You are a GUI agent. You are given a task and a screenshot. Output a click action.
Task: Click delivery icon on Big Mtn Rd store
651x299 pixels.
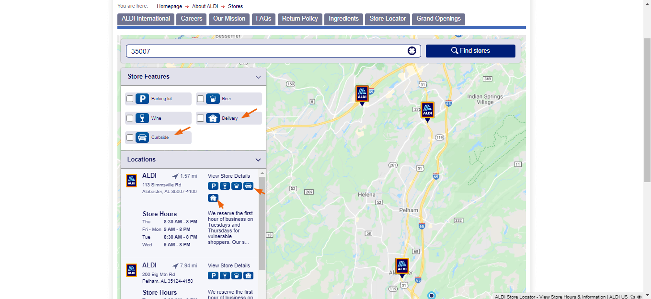[x=248, y=276]
